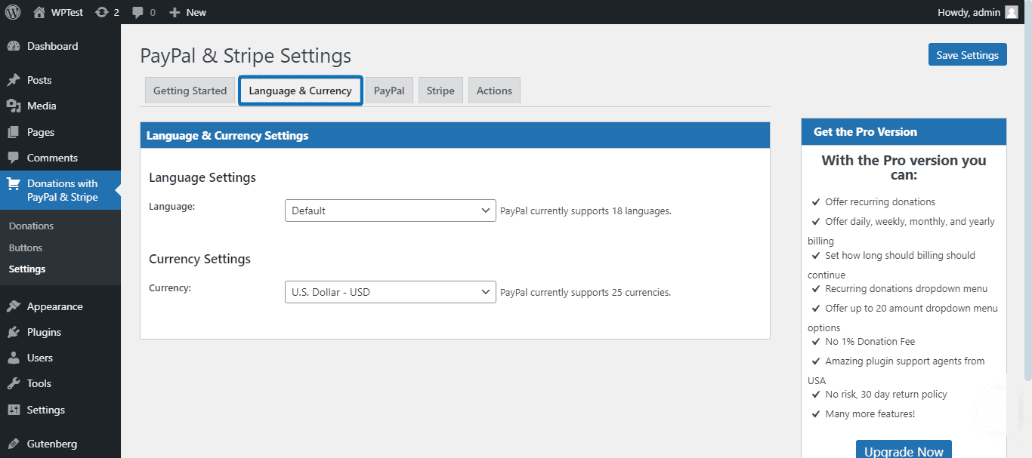Image resolution: width=1032 pixels, height=458 pixels.
Task: Open the Appearance menu
Action: 60,306
